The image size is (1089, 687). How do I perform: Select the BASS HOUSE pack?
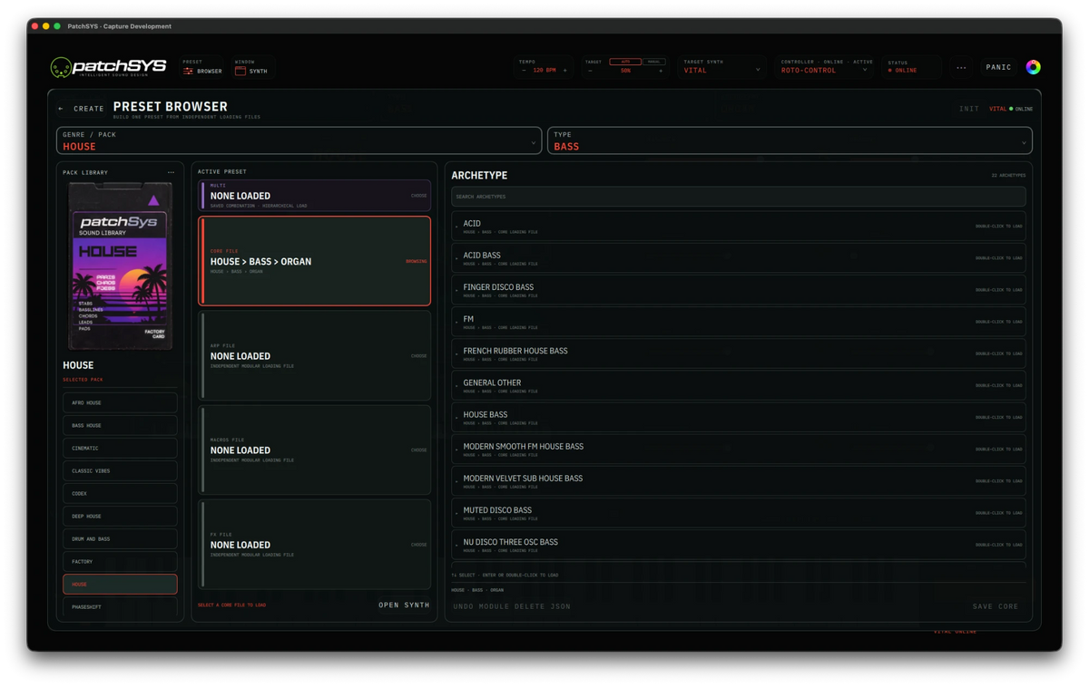[x=120, y=425]
